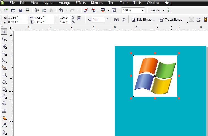The image size is (208, 136).
Task: Click the lower scale factor 126.9 field
Action: pyautogui.click(x=65, y=22)
